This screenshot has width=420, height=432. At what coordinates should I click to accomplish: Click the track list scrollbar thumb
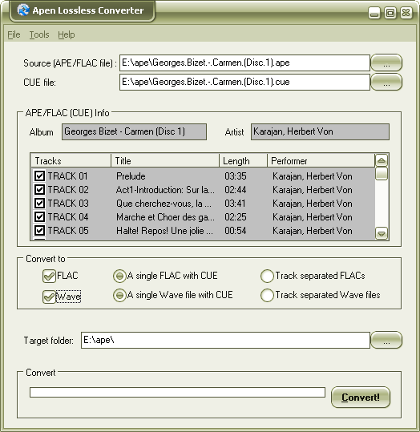coord(382,174)
